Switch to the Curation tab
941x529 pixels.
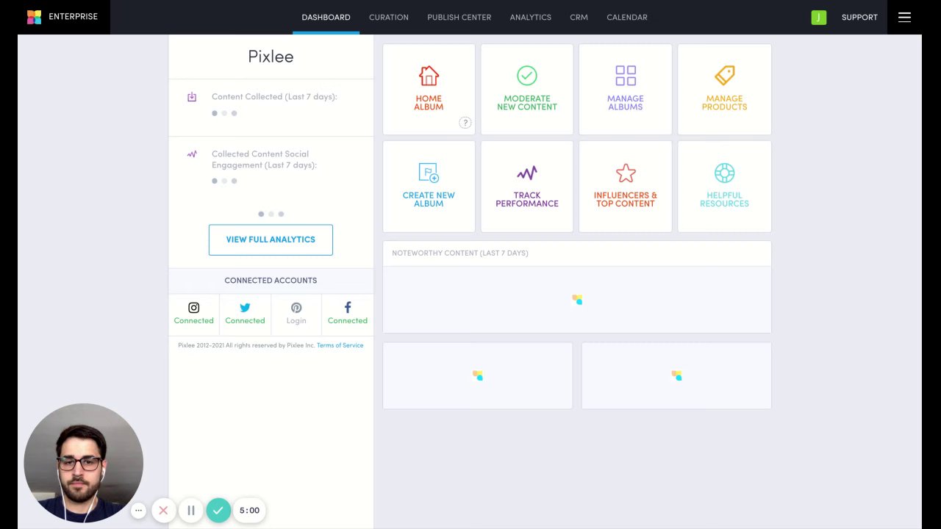point(389,17)
